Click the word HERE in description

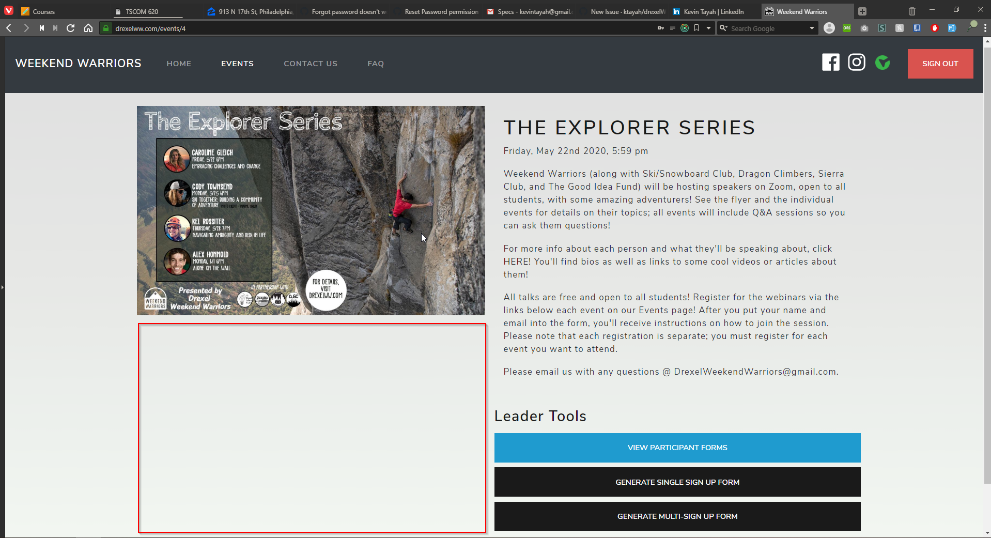pos(517,262)
